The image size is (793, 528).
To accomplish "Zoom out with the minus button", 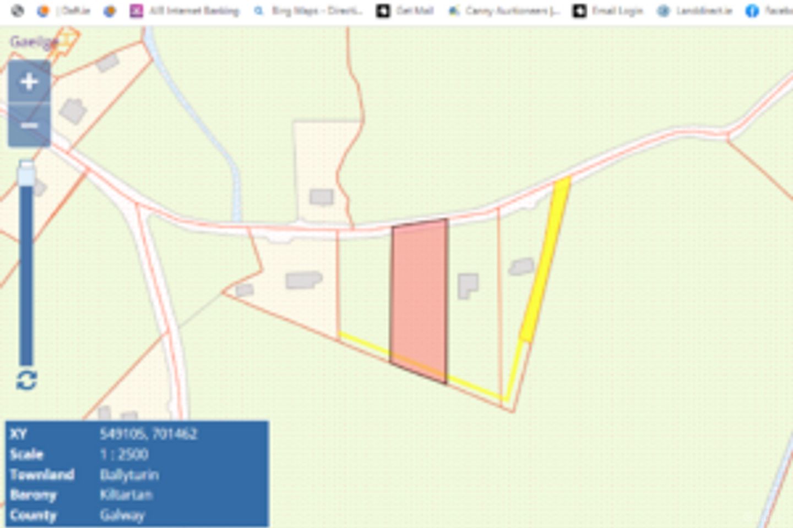I will coord(29,126).
